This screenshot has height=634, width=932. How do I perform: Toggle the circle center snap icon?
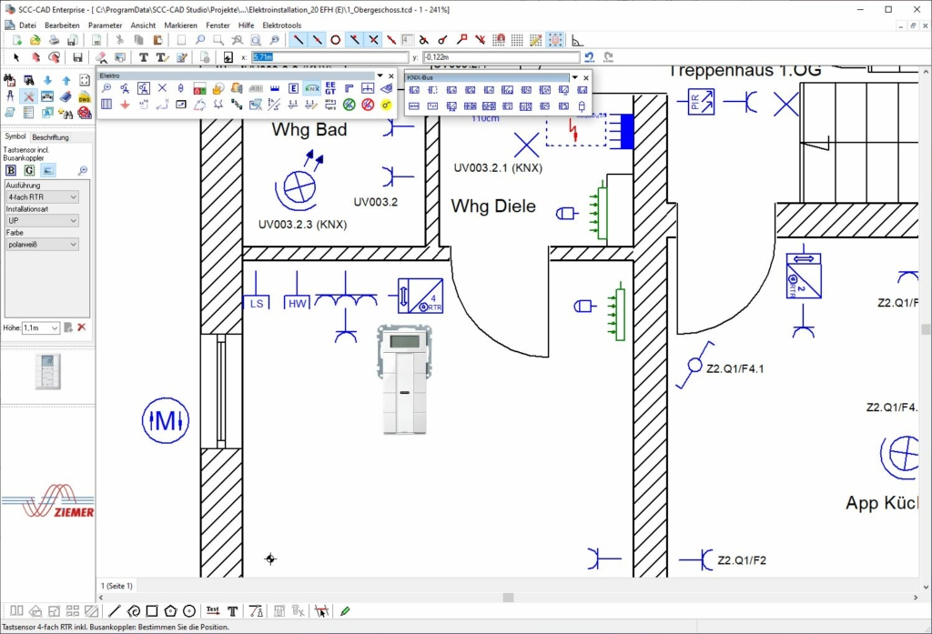pos(335,40)
